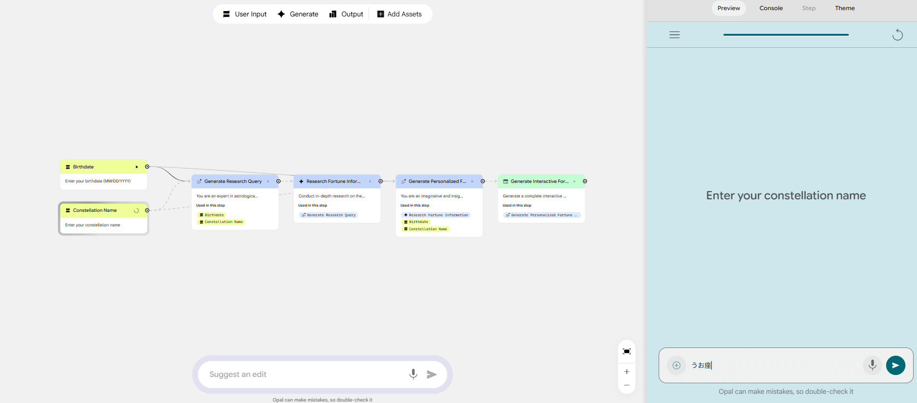Image resolution: width=917 pixels, height=403 pixels.
Task: Switch to the Console tab
Action: [771, 8]
